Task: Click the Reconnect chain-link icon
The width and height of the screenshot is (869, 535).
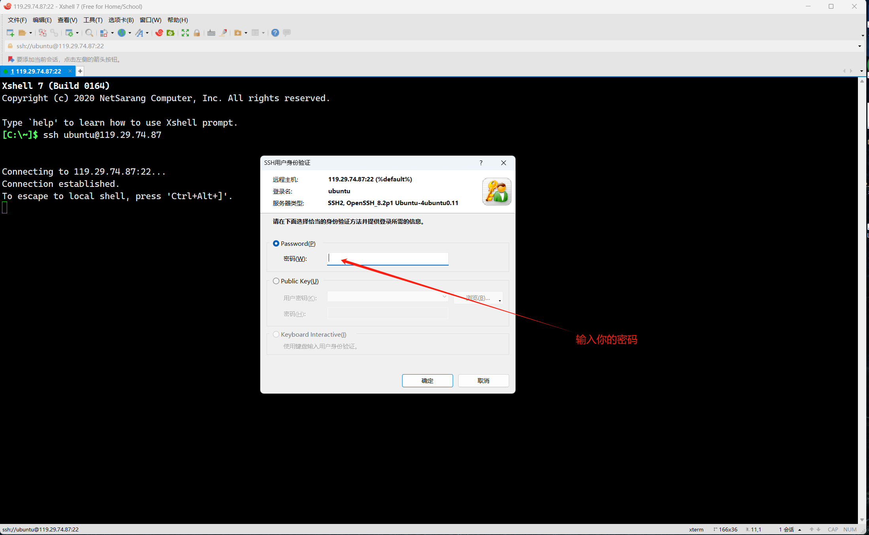Action: pyautogui.click(x=54, y=33)
